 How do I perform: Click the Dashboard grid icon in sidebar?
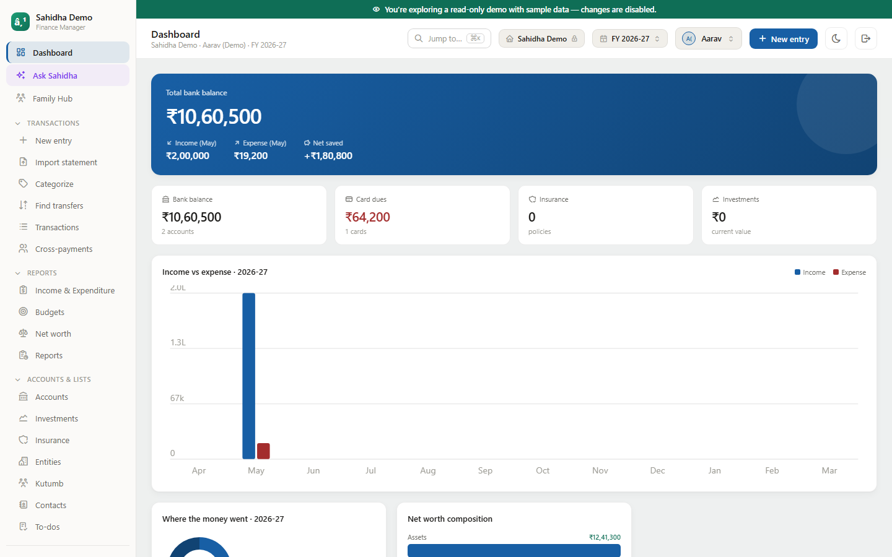point(21,53)
